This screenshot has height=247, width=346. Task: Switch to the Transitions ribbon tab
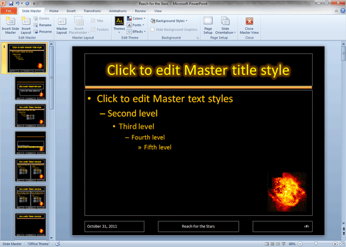click(92, 11)
